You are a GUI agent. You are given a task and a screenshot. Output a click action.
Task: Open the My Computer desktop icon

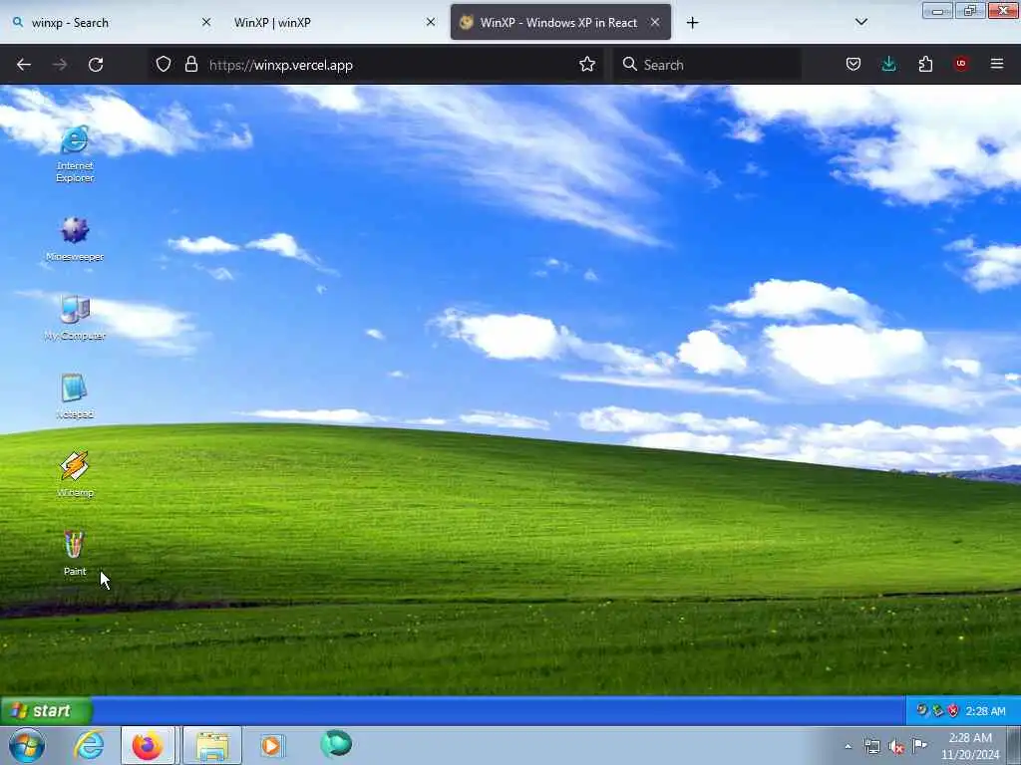[x=75, y=317]
